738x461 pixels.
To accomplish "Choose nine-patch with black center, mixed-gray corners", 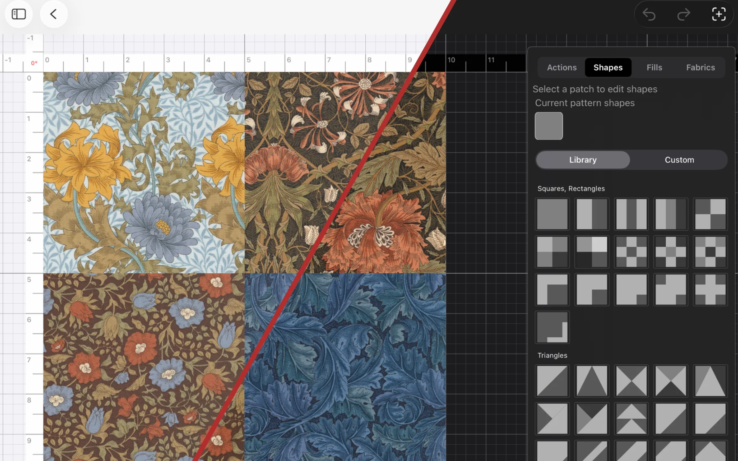I will click(711, 252).
